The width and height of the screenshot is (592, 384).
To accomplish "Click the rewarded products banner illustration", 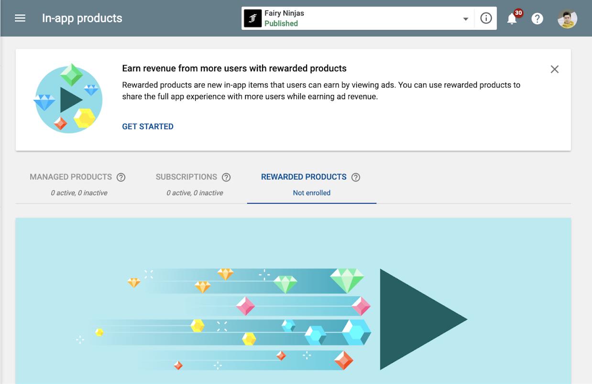I will point(68,98).
